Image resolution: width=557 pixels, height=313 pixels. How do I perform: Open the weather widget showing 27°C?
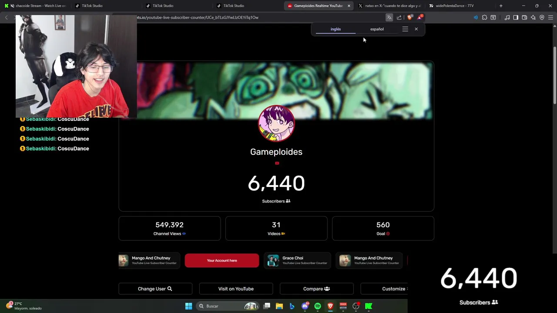[x=24, y=306]
